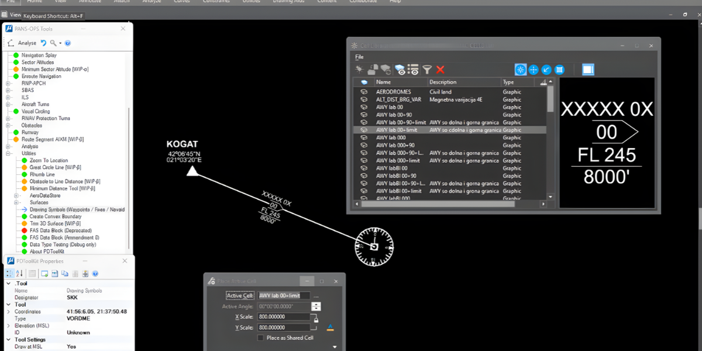Open the File menu in cell library
Image resolution: width=702 pixels, height=351 pixels.
click(359, 57)
